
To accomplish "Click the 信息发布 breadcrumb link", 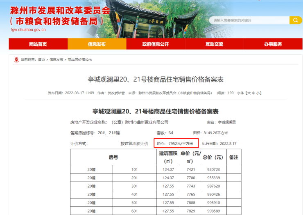I will point(56,60).
